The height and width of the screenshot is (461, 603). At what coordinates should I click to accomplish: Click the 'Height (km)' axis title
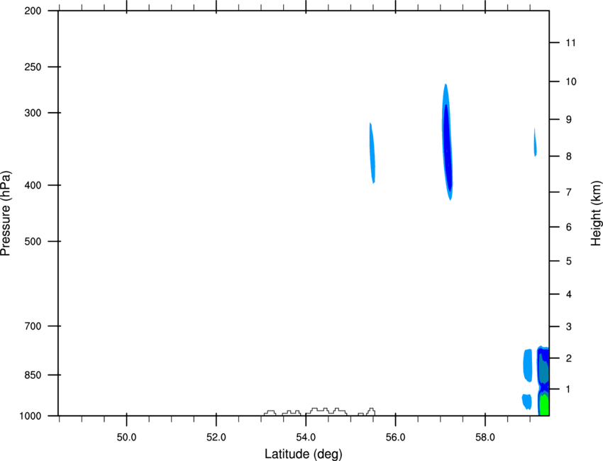click(596, 213)
